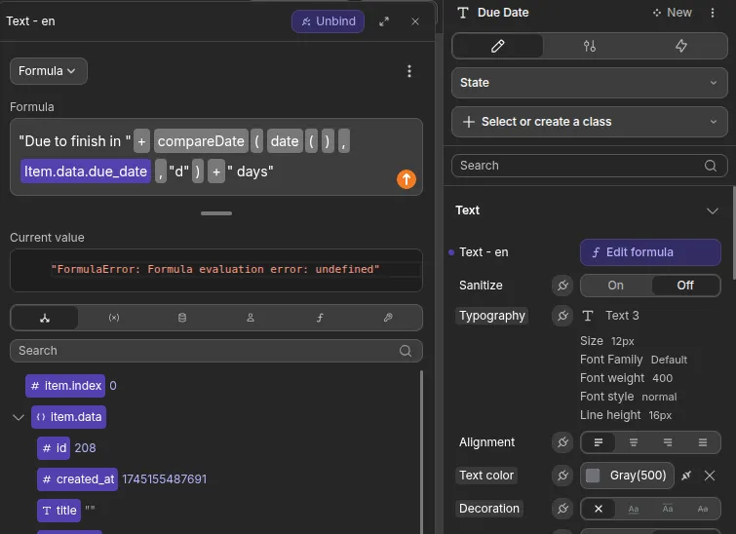
Task: Turn Sanitize Off
Action: coord(685,286)
